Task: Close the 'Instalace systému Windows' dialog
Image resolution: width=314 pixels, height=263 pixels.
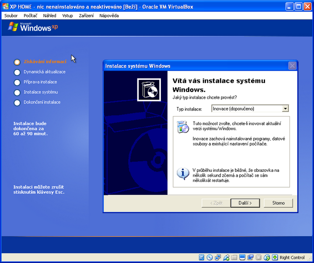Action: 292,66
